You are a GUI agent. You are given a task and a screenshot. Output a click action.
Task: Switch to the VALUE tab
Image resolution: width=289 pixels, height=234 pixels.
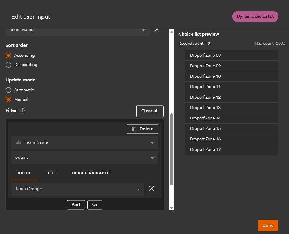coord(24,173)
